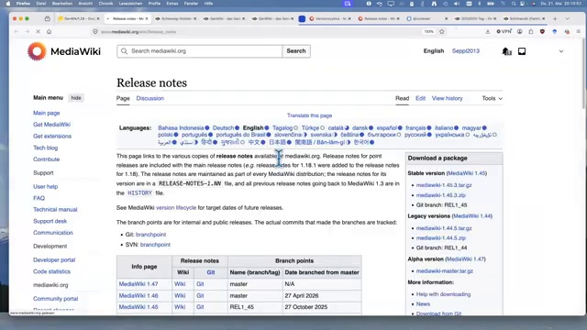The height and width of the screenshot is (330, 587).
Task: Switch language to français
Action: pyautogui.click(x=415, y=128)
